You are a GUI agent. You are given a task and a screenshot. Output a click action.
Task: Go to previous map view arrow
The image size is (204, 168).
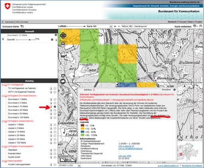(x=115, y=26)
